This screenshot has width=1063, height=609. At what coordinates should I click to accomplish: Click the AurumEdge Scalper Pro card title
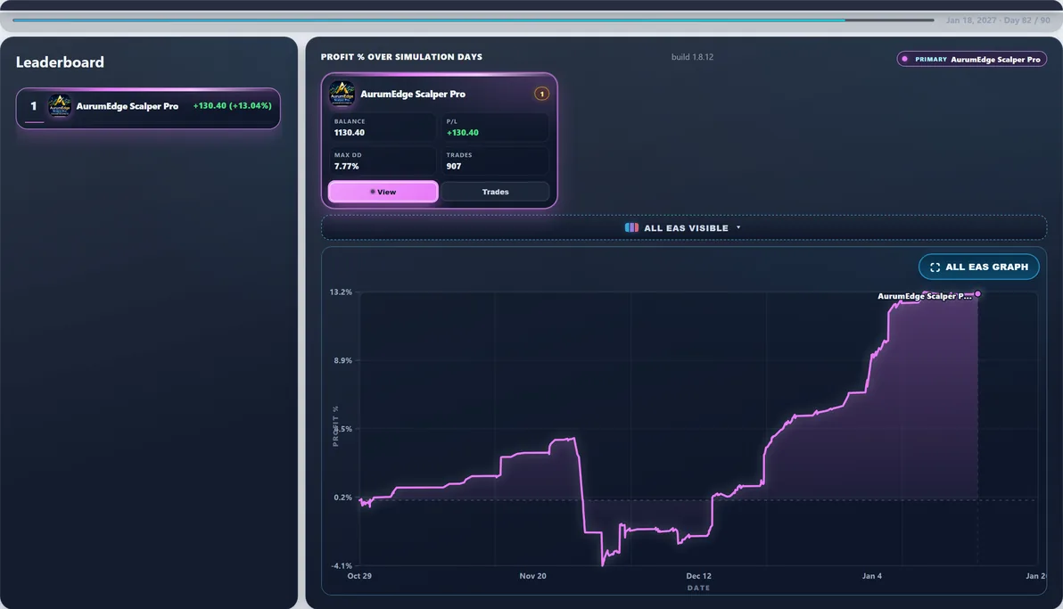(x=413, y=95)
